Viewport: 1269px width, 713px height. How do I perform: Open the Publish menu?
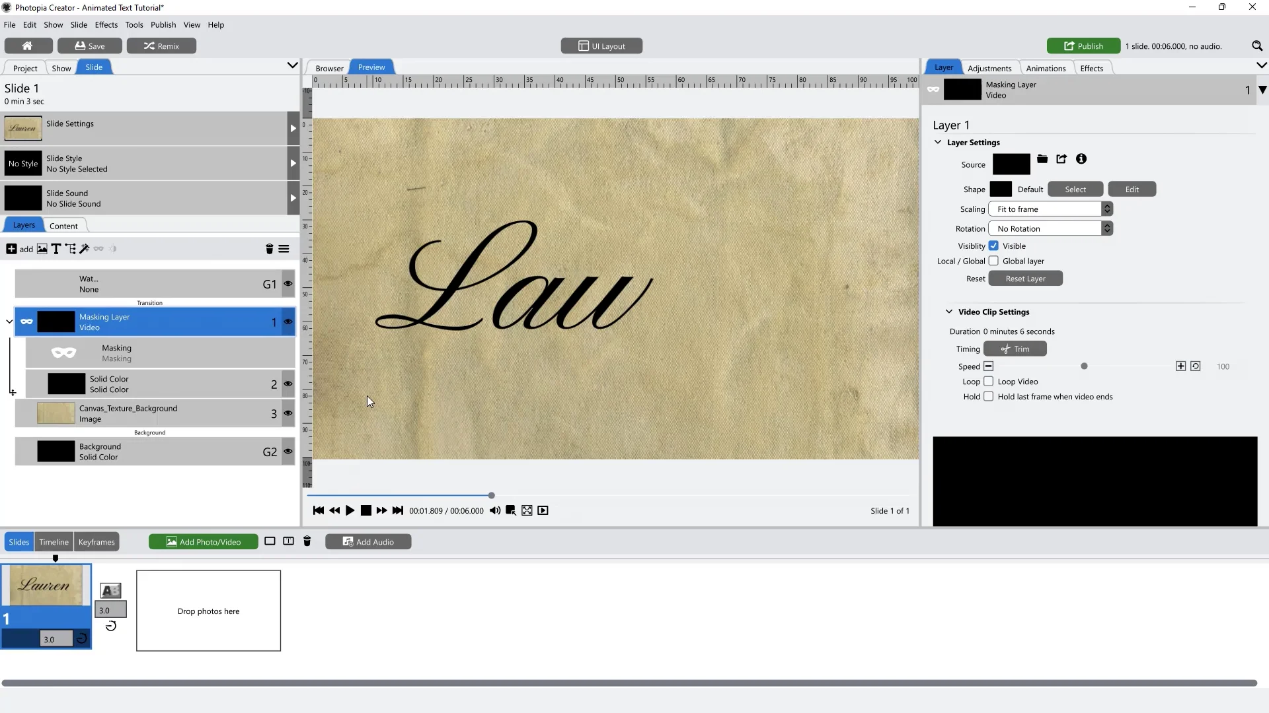click(x=163, y=24)
